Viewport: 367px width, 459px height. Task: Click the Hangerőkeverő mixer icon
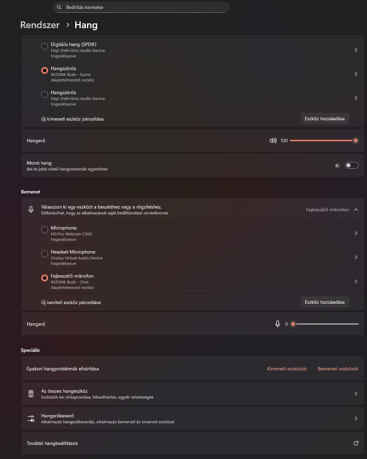[31, 418]
